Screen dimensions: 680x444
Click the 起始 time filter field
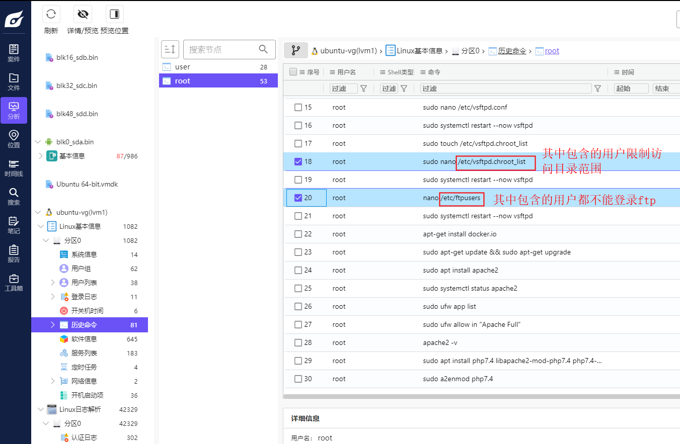point(631,88)
